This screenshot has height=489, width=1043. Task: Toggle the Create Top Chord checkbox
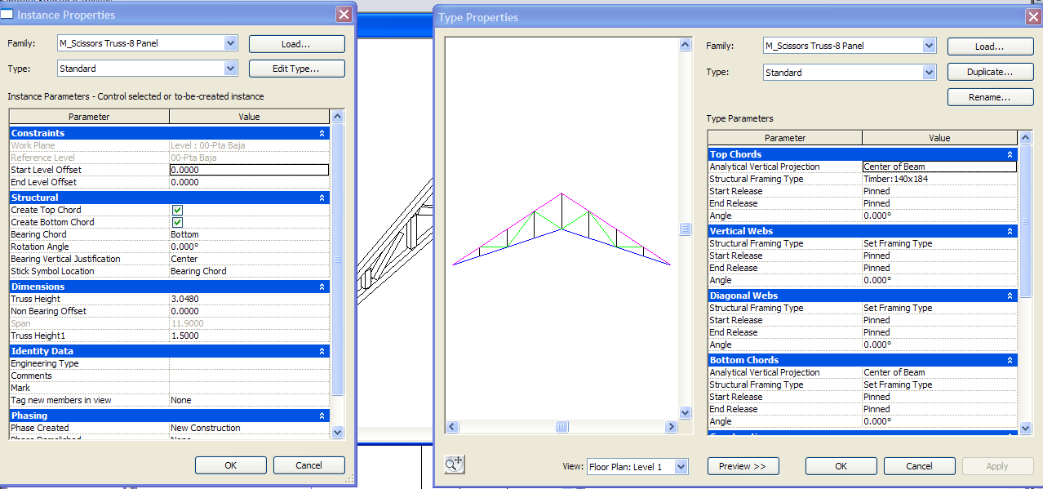click(x=177, y=210)
